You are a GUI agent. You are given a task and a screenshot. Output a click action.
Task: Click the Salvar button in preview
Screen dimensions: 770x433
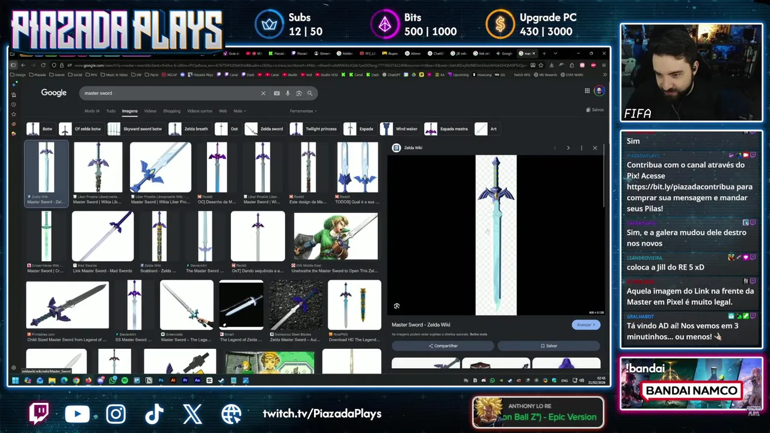[549, 346]
